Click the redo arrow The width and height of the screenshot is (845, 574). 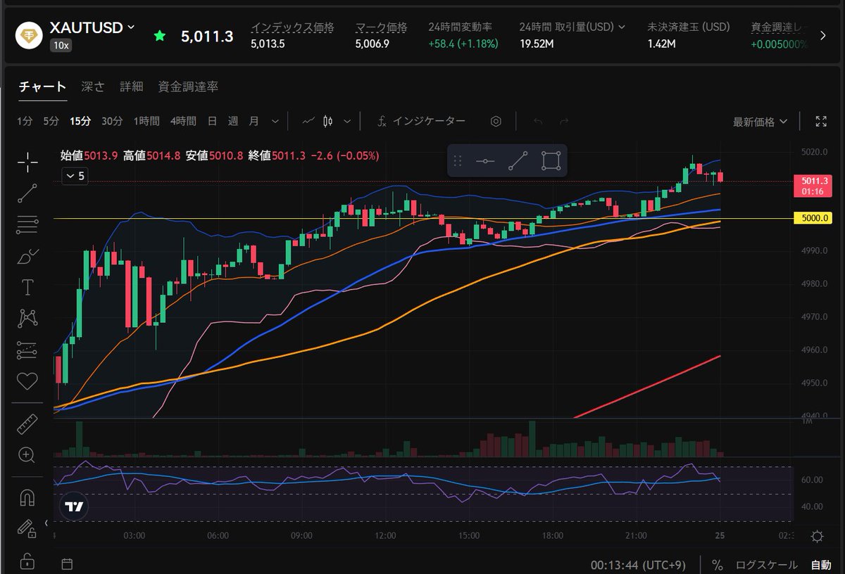click(563, 121)
